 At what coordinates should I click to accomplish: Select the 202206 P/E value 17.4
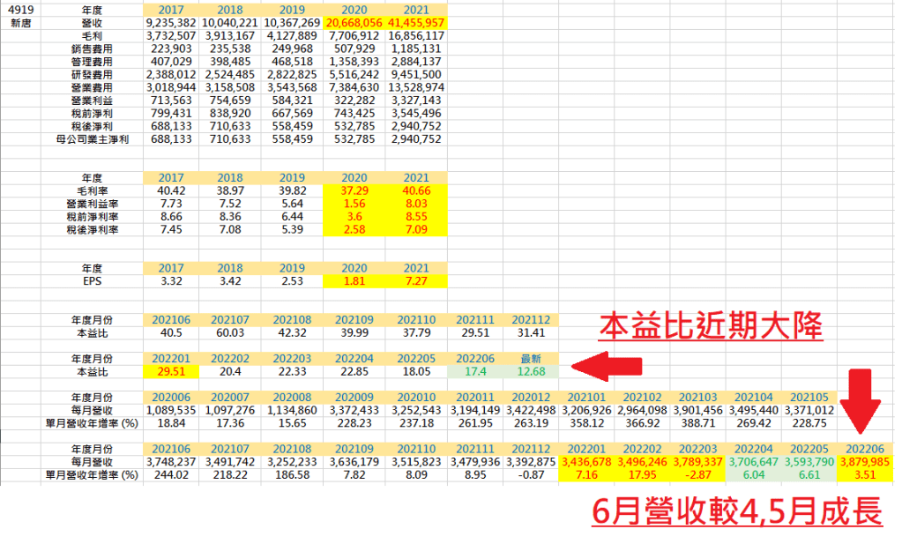pos(477,373)
